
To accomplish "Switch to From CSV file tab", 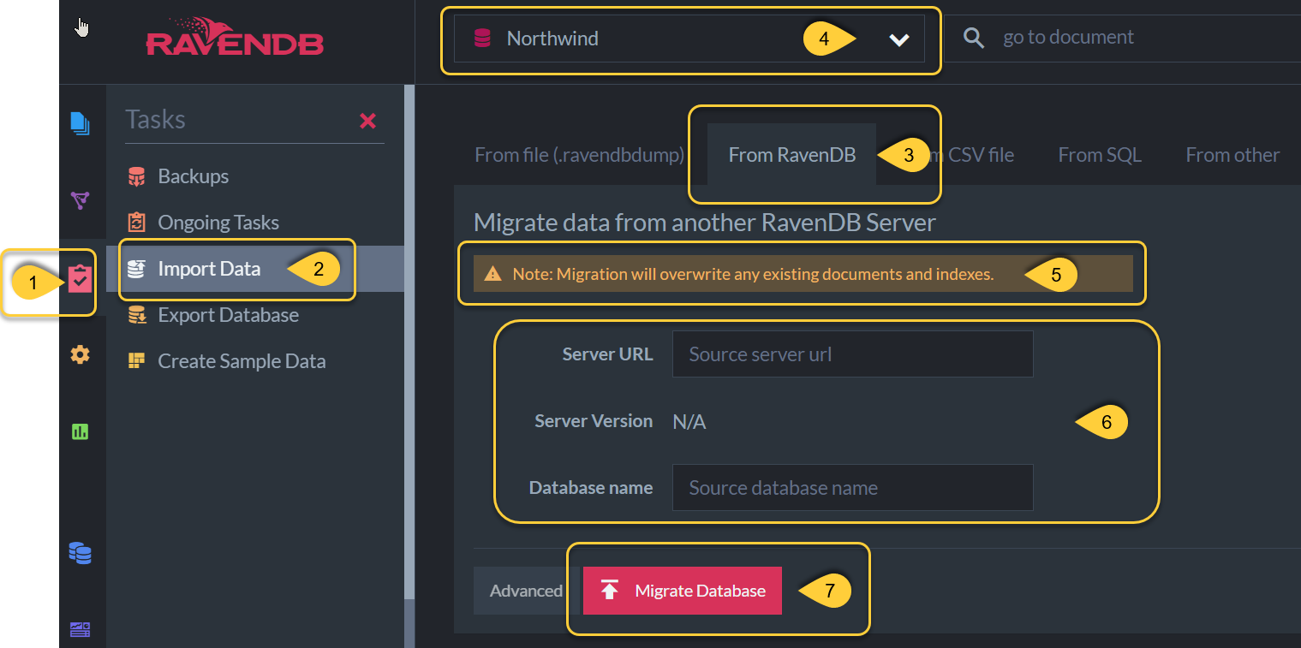I will click(x=970, y=155).
